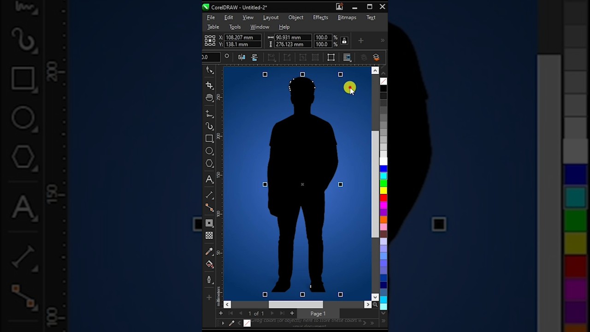Expand property bar overflow chevrons
The image size is (590, 332).
(382, 41)
